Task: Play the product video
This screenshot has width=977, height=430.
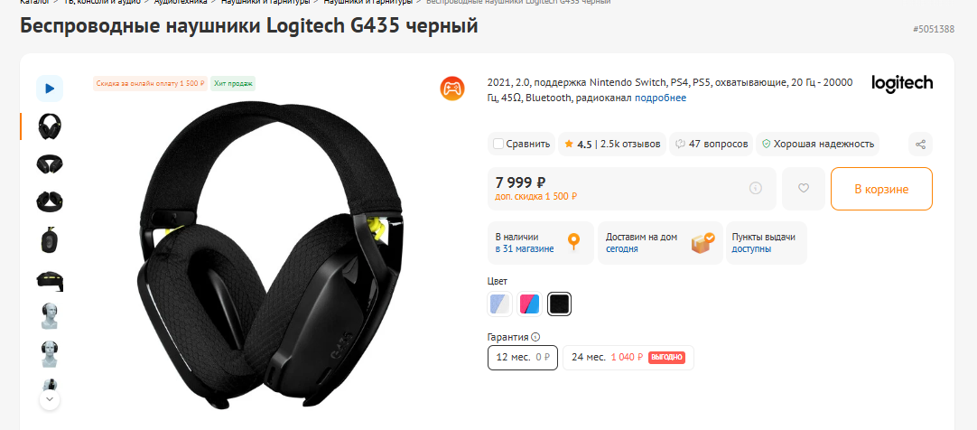Action: click(50, 89)
